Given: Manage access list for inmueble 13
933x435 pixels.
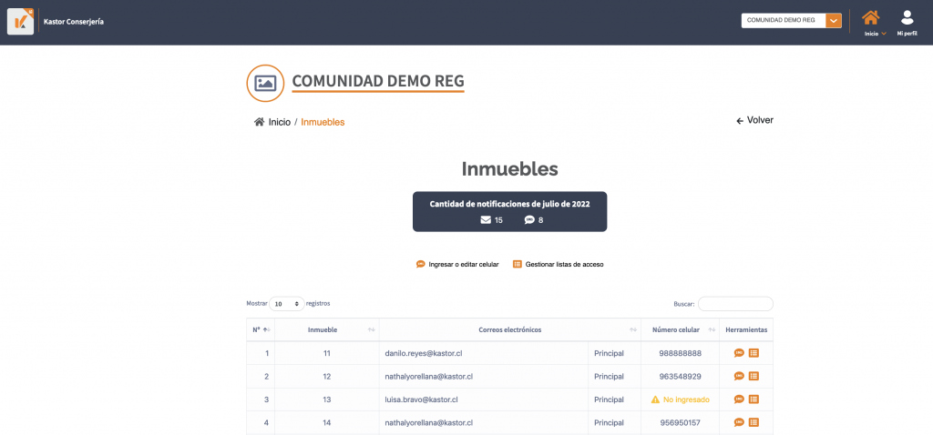Looking at the screenshot, I should [x=754, y=400].
